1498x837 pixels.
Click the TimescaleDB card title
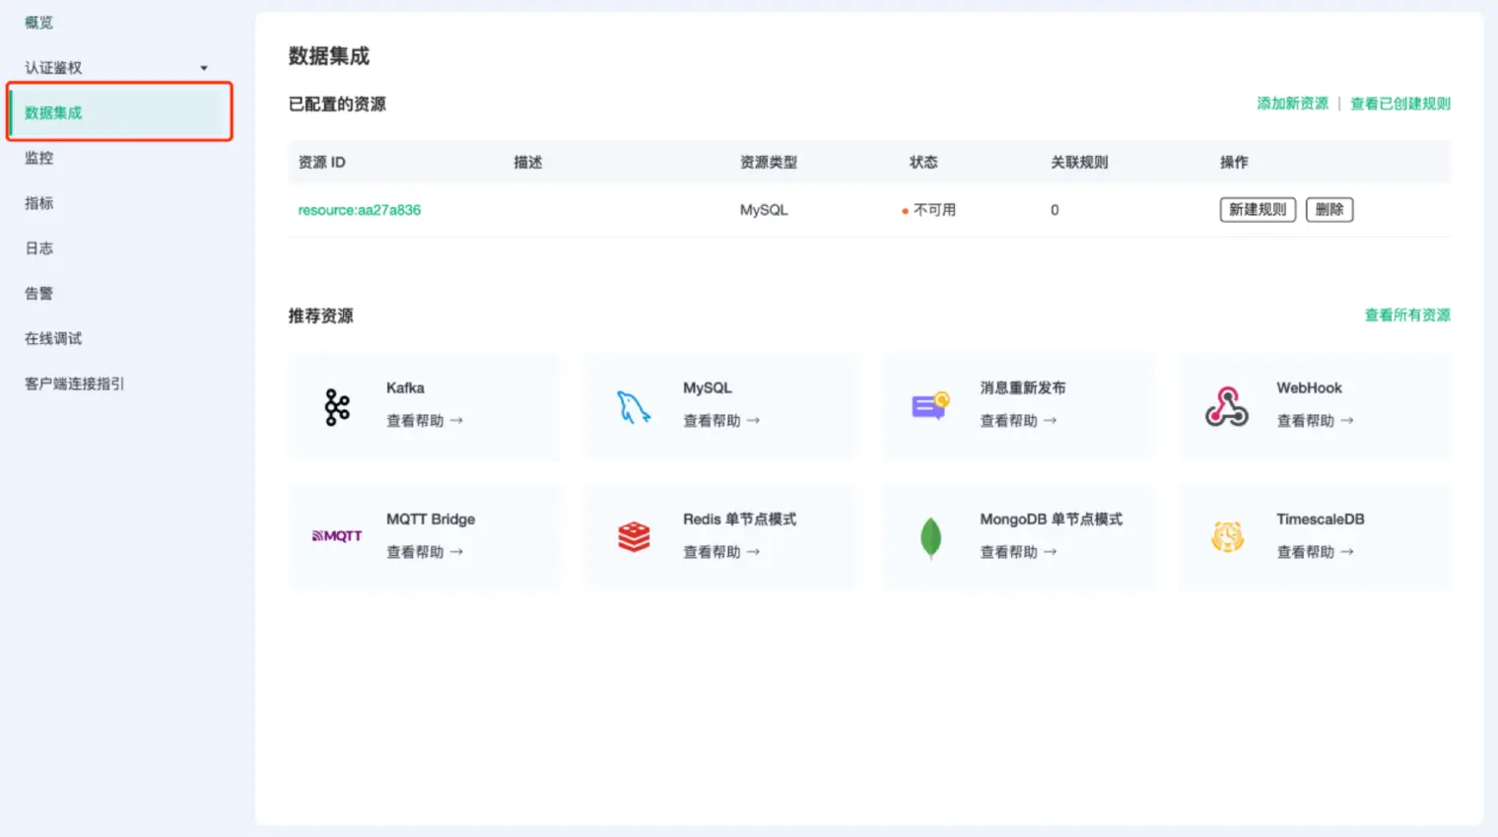(x=1321, y=520)
